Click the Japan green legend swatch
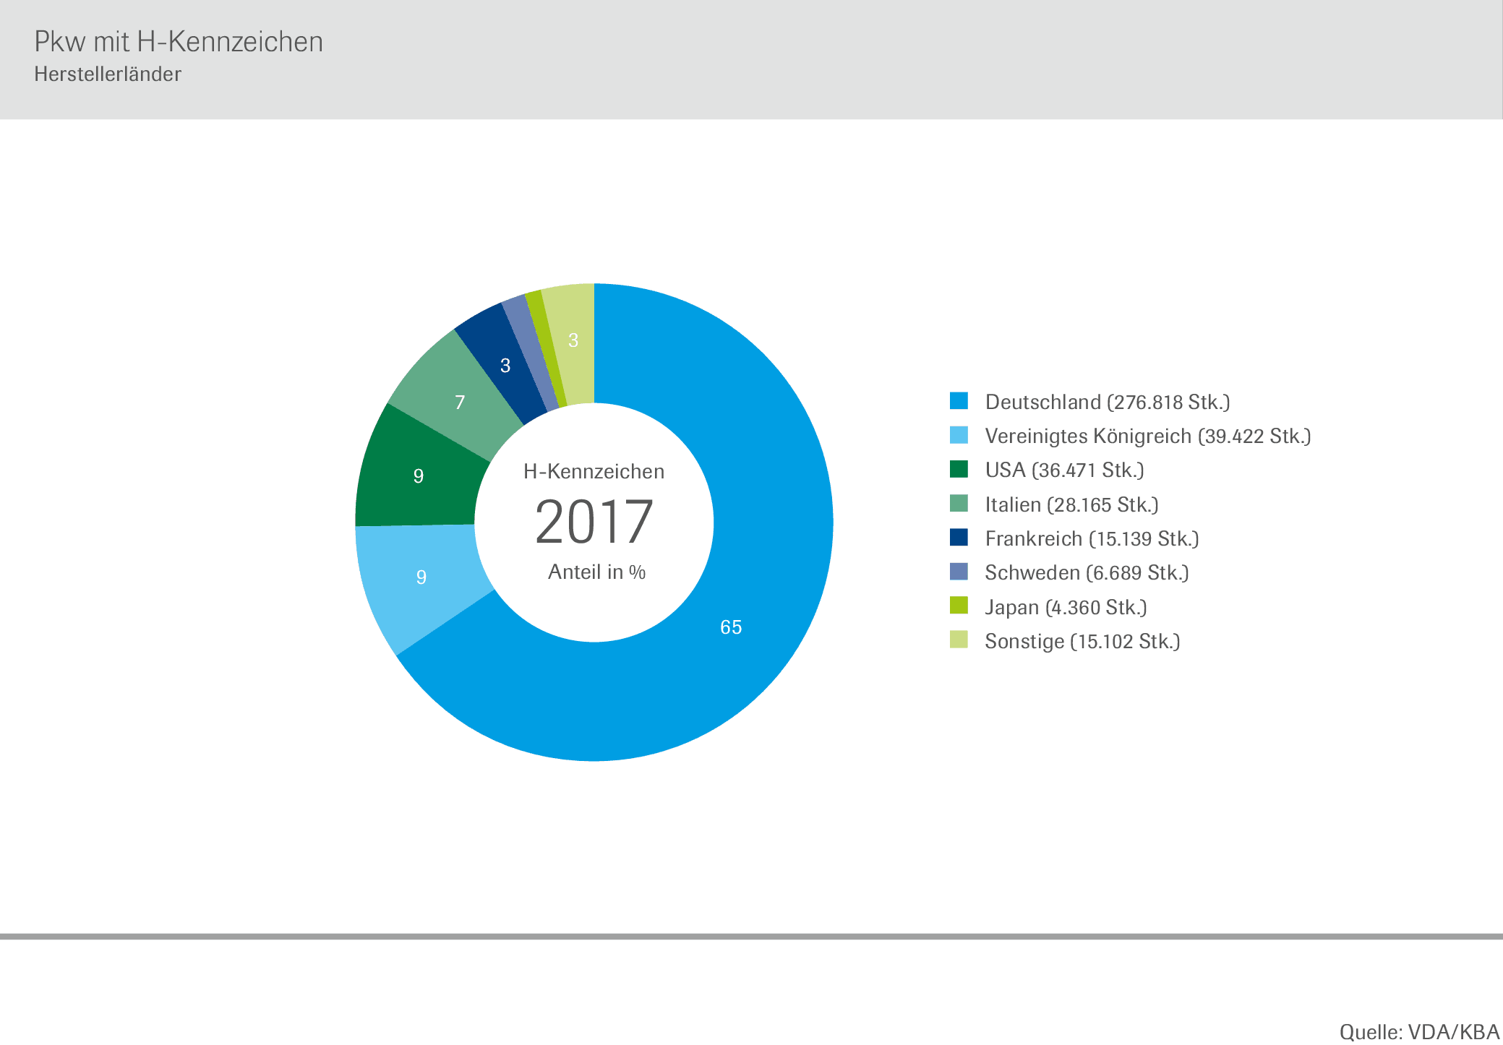The image size is (1503, 1045). click(x=959, y=606)
